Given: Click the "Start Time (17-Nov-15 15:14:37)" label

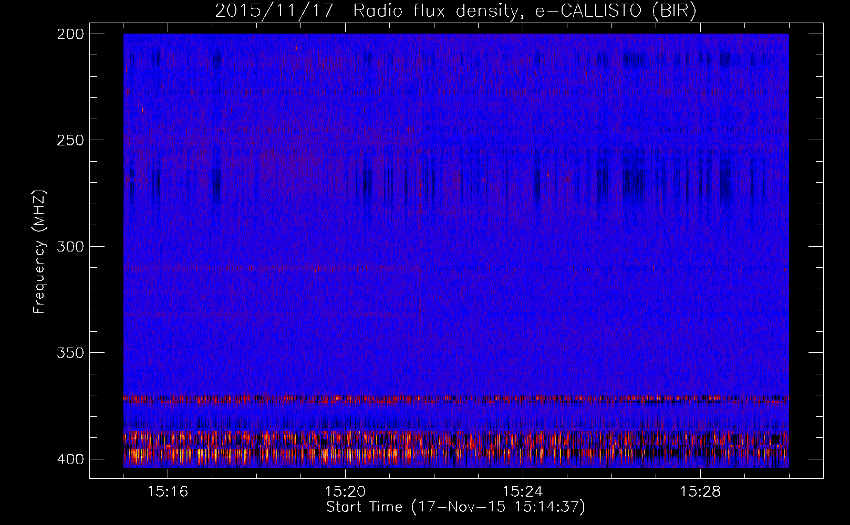Looking at the screenshot, I should (455, 507).
